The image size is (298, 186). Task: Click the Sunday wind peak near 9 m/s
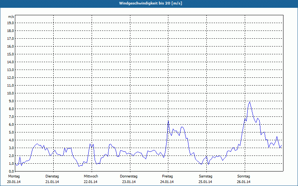tap(250, 102)
